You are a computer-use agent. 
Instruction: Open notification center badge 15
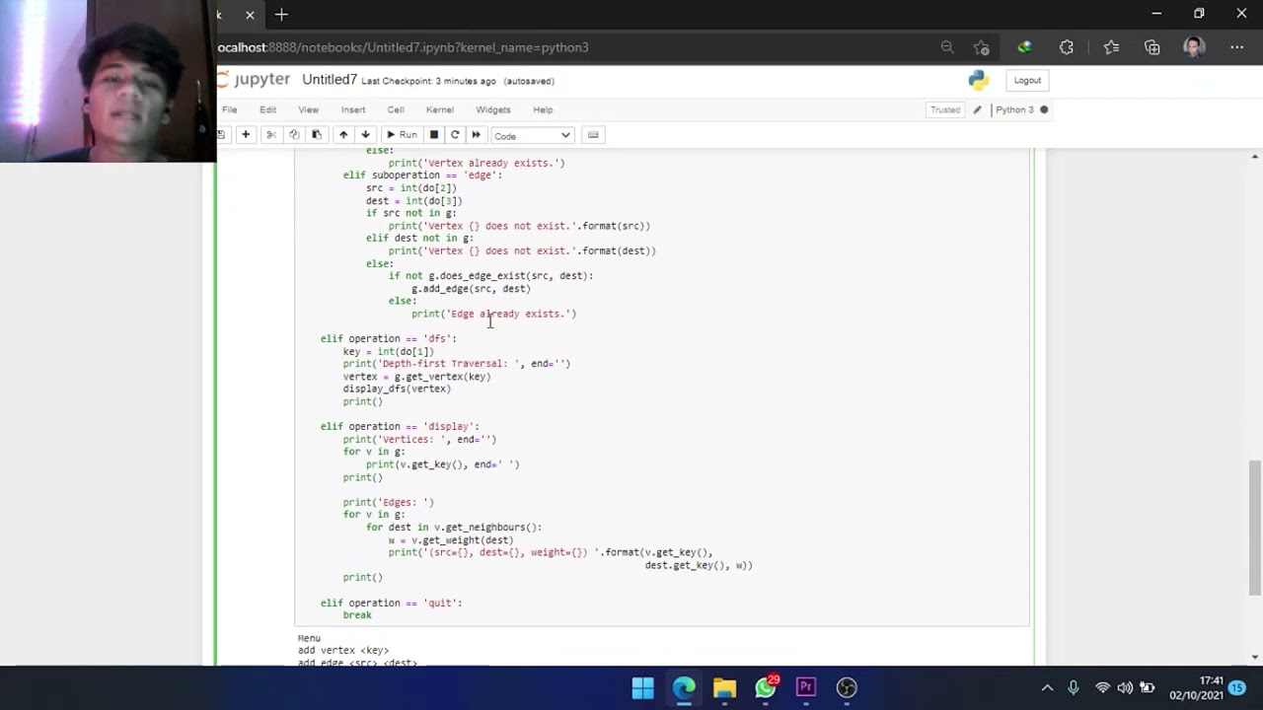pyautogui.click(x=1237, y=687)
